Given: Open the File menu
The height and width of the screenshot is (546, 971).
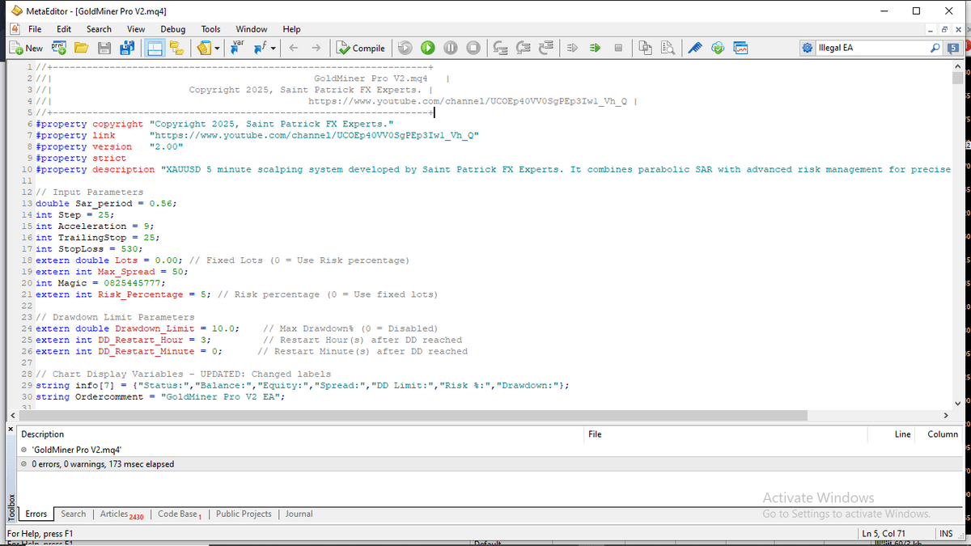Looking at the screenshot, I should 35,29.
